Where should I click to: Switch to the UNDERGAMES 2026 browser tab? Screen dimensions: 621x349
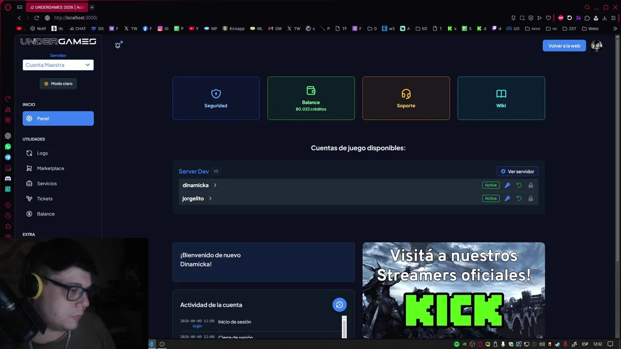coord(57,7)
